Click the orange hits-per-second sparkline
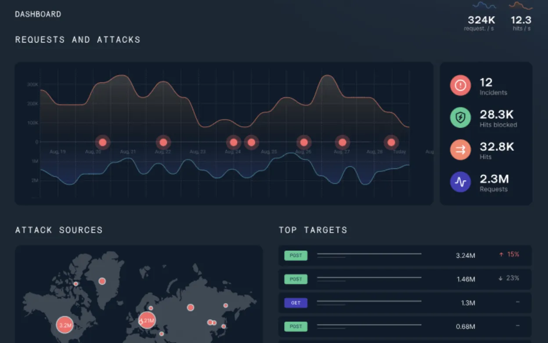548x343 pixels. point(521,6)
